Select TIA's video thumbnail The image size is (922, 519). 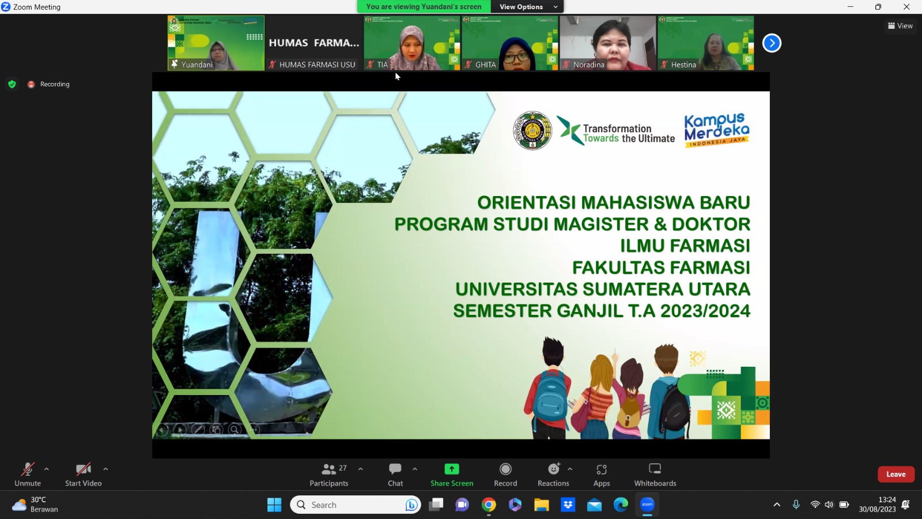pyautogui.click(x=412, y=43)
